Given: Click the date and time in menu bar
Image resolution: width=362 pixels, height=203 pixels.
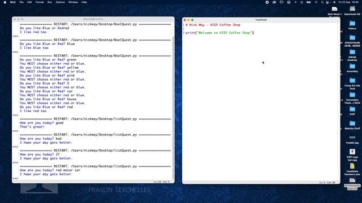Looking at the screenshot, I should tap(348, 2).
